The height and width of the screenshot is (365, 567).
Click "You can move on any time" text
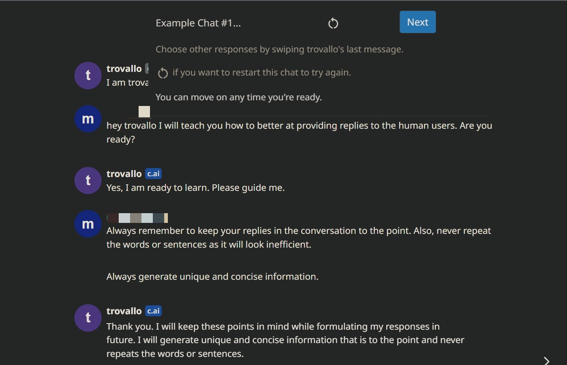click(x=239, y=97)
